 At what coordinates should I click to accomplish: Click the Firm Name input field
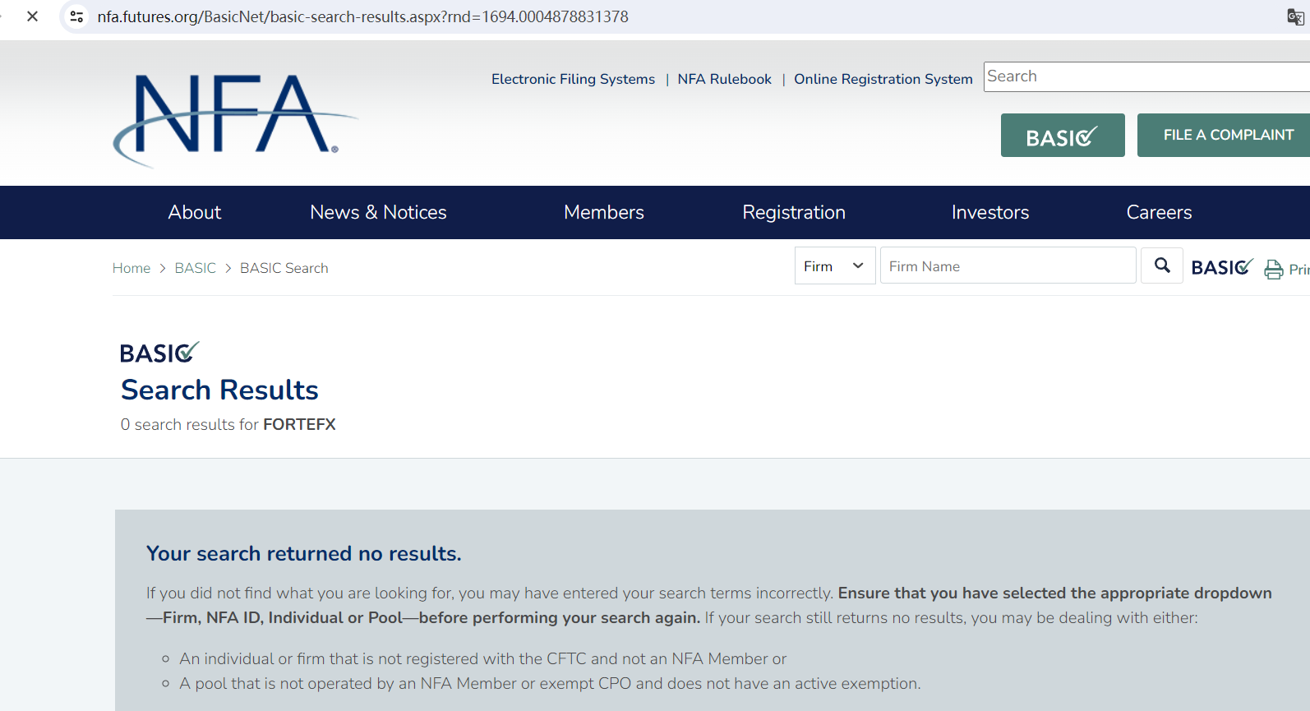(1008, 265)
